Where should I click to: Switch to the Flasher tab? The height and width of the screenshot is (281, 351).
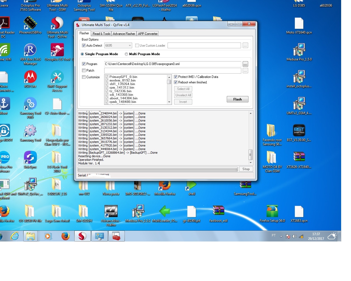click(84, 33)
